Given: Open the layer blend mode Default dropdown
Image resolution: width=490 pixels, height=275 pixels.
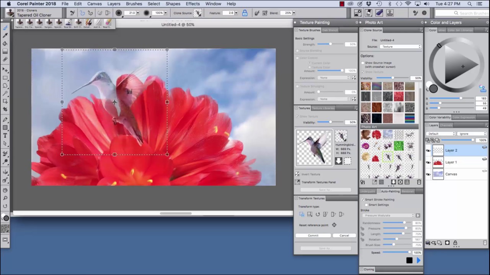Looking at the screenshot, I should (x=441, y=134).
